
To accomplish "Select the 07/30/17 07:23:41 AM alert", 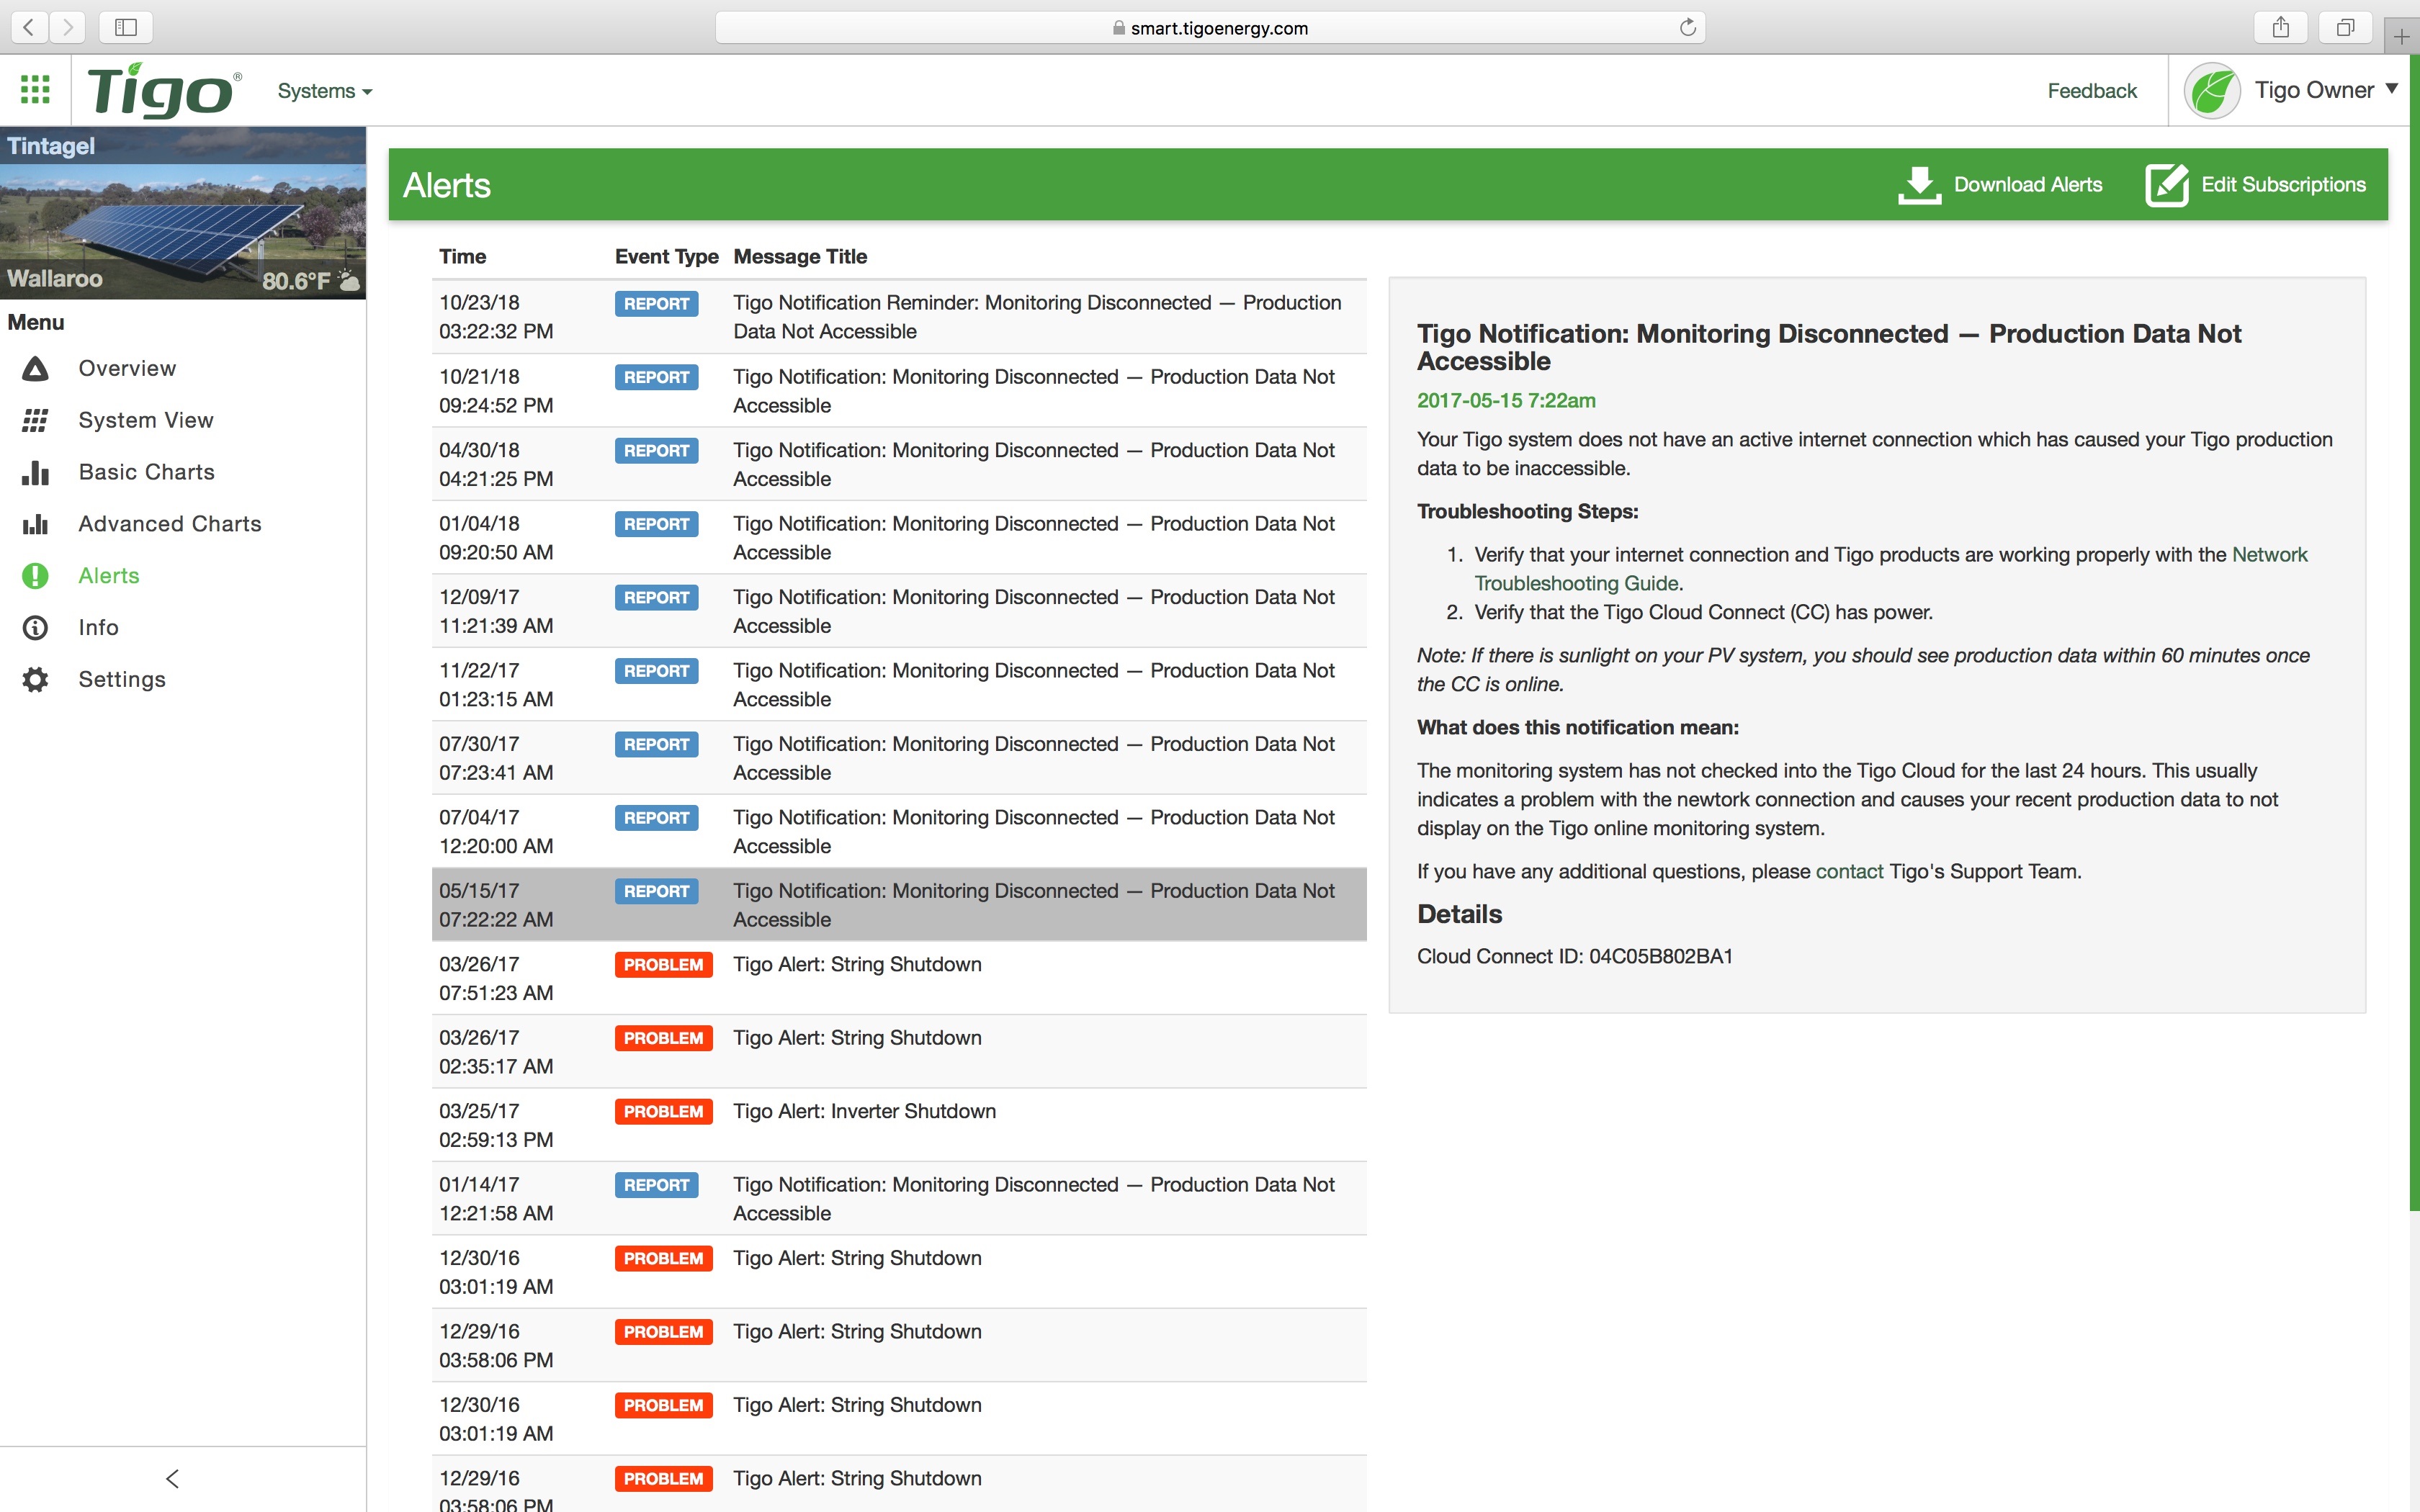I will pos(899,758).
